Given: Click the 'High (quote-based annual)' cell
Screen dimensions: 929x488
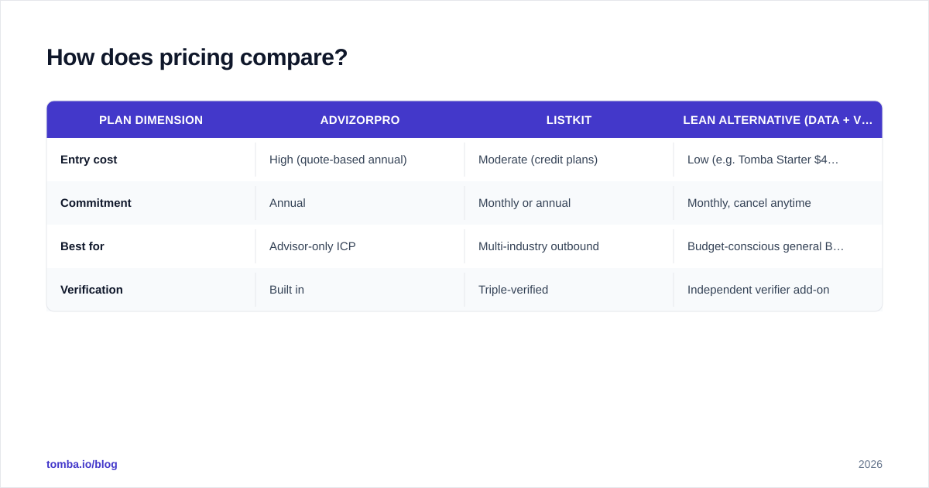Looking at the screenshot, I should tap(360, 160).
